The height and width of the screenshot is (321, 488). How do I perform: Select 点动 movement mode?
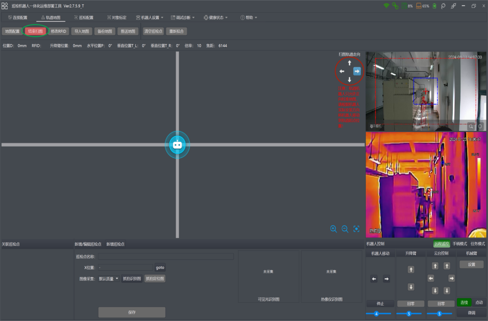point(479,302)
